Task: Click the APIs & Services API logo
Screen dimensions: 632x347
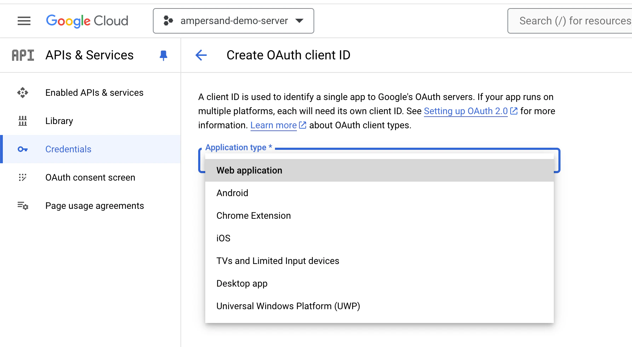Action: click(x=22, y=55)
